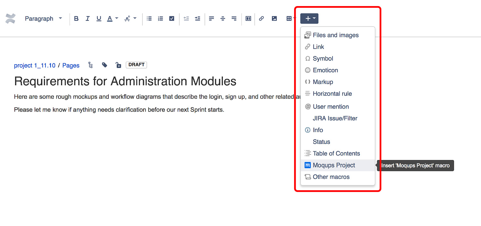Select the Insert link icon in the toolbar
Viewport: 481px width, 226px height.
click(261, 19)
